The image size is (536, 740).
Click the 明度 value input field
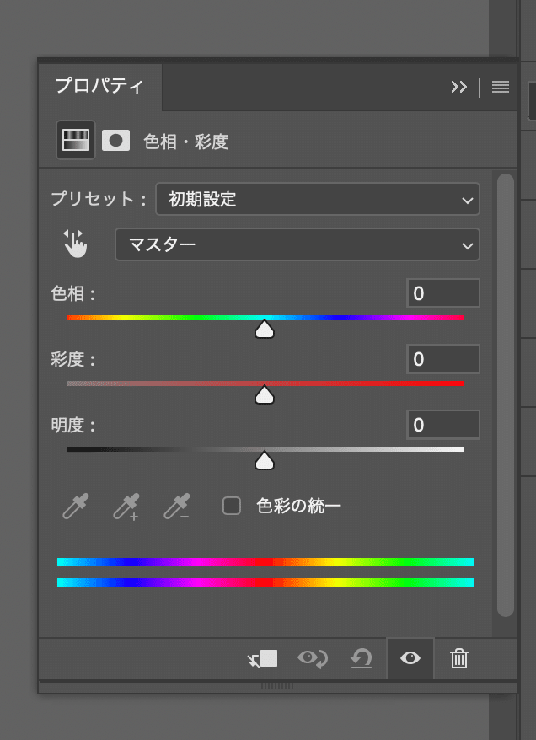click(x=443, y=425)
